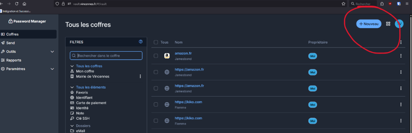The width and height of the screenshot is (412, 133).
Task: Open the Send paper-plane icon
Action: (3, 43)
